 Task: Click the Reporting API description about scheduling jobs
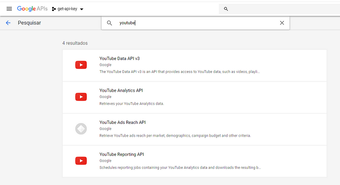[x=180, y=168]
